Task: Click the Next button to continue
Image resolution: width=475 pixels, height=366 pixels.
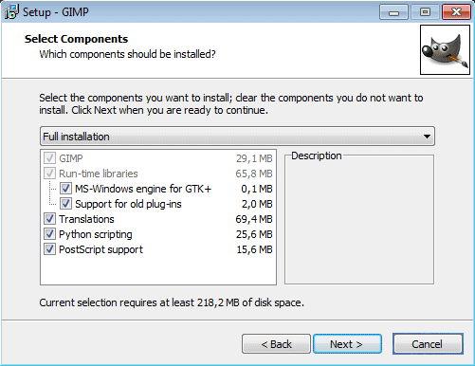Action: coord(347,344)
